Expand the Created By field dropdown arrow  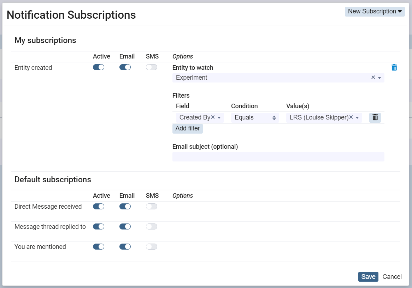[219, 118]
